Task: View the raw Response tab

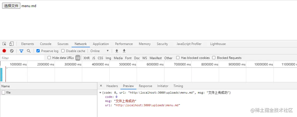Action: tap(146, 86)
